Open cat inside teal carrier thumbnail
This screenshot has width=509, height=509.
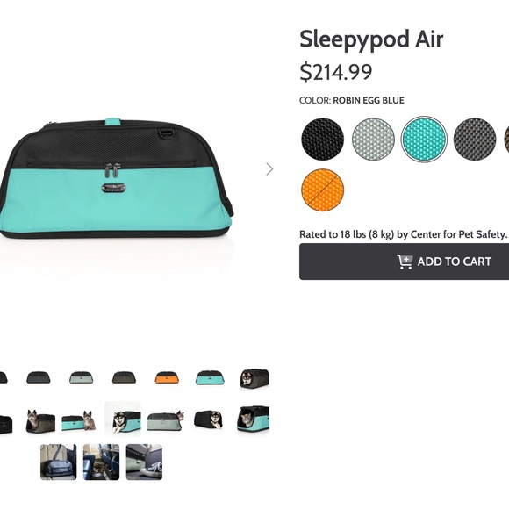coord(253,419)
